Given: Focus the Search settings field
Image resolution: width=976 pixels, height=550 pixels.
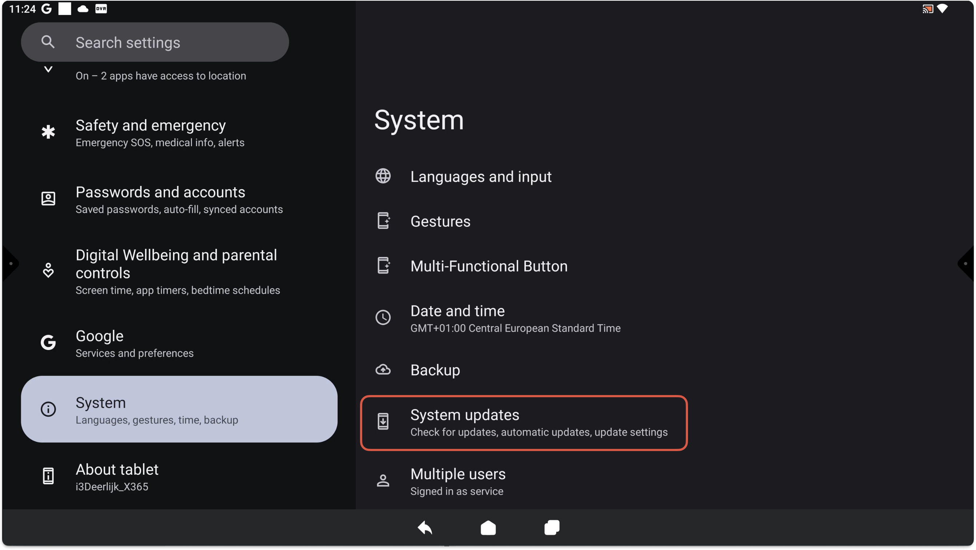Looking at the screenshot, I should (x=155, y=43).
